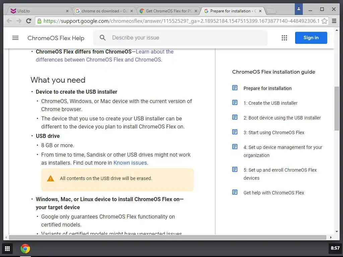The width and height of the screenshot is (343, 257).
Task: Click the Chrome icon in the taskbar
Action: click(25, 249)
